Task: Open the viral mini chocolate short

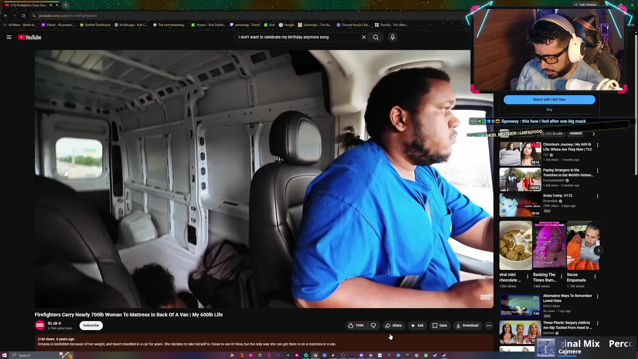Action: click(x=515, y=245)
